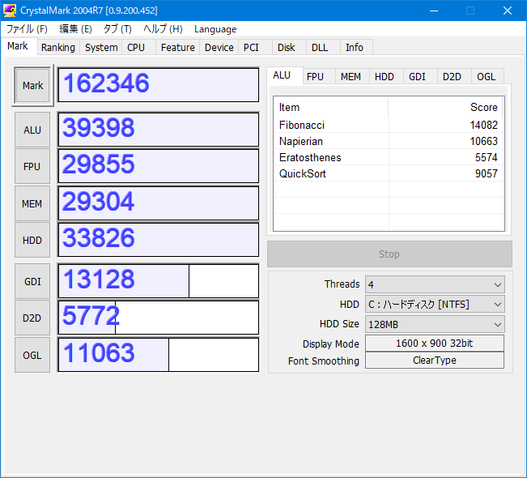Click the large Mark benchmark button
This screenshot has width=527, height=478.
tap(32, 86)
